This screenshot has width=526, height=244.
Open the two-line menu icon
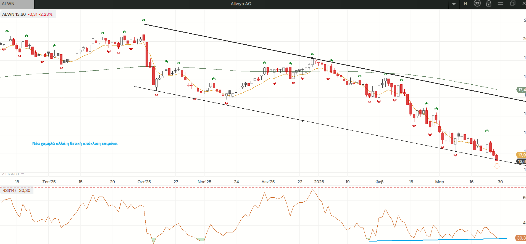coord(500,4)
